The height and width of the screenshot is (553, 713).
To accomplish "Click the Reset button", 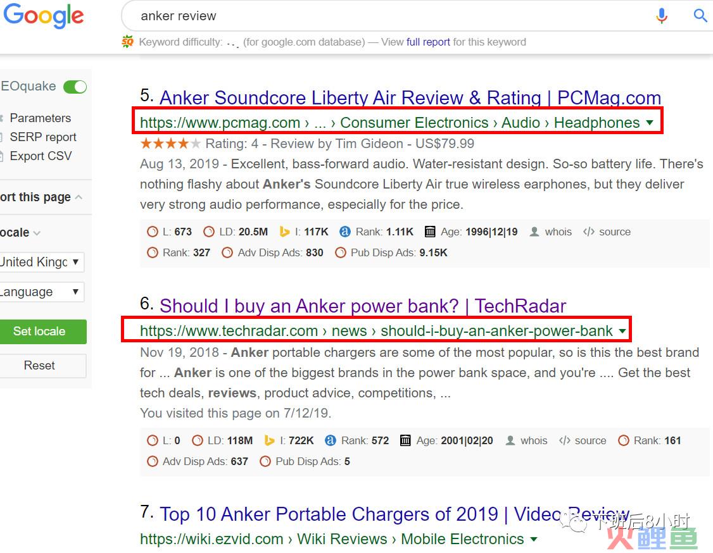I will [x=42, y=365].
